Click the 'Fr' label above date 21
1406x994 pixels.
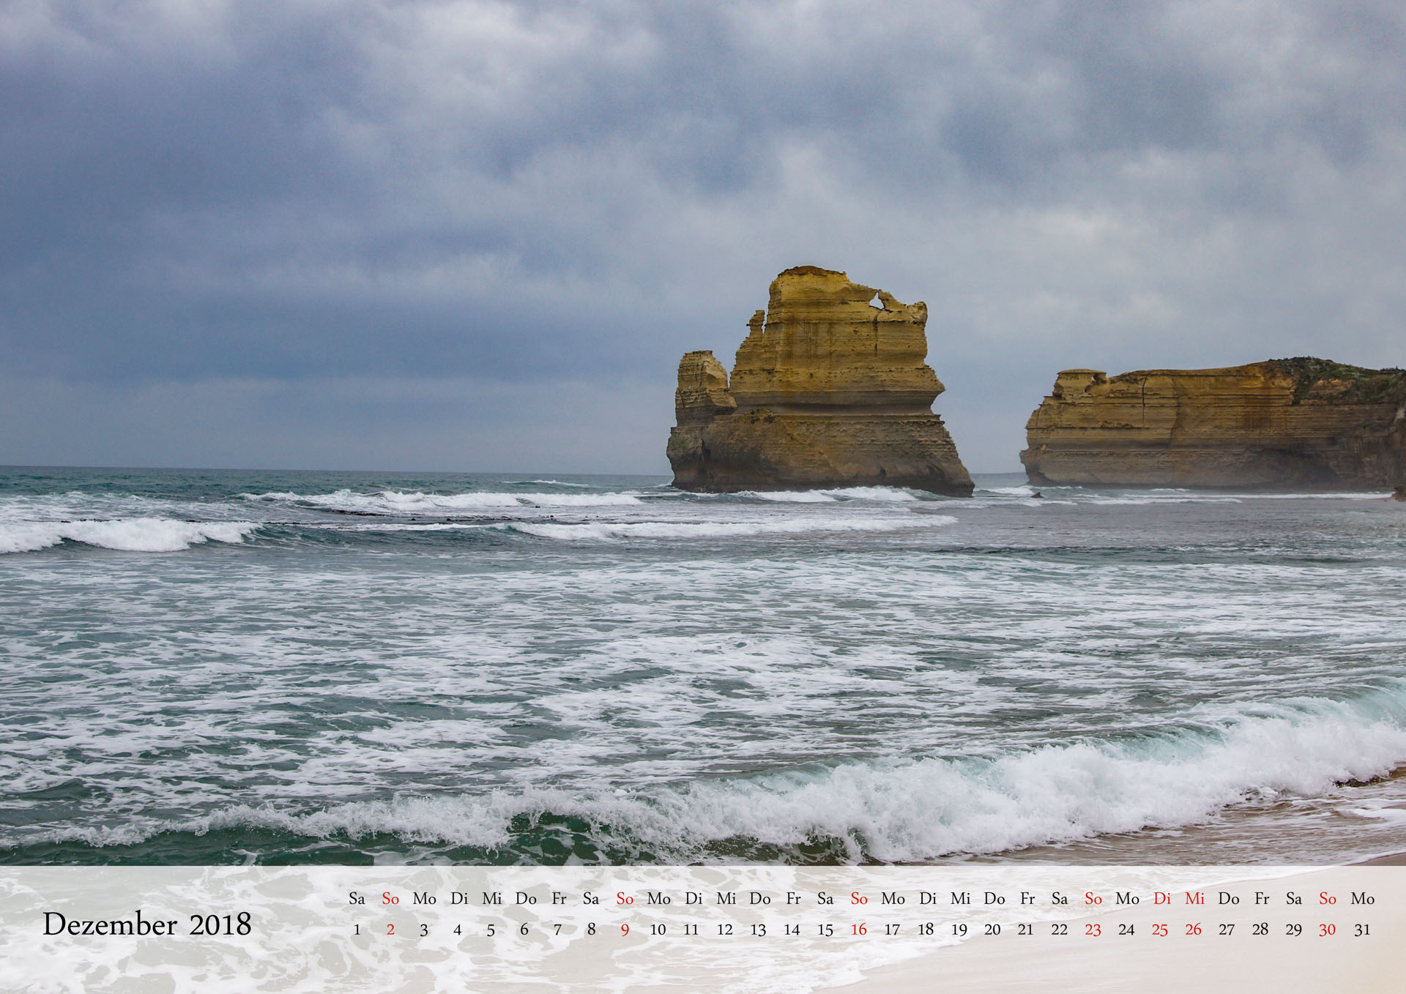pos(1028,899)
